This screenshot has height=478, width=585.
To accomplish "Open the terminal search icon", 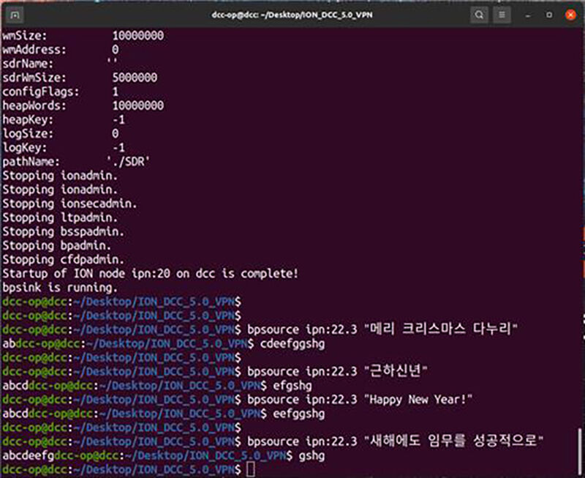I will [479, 15].
